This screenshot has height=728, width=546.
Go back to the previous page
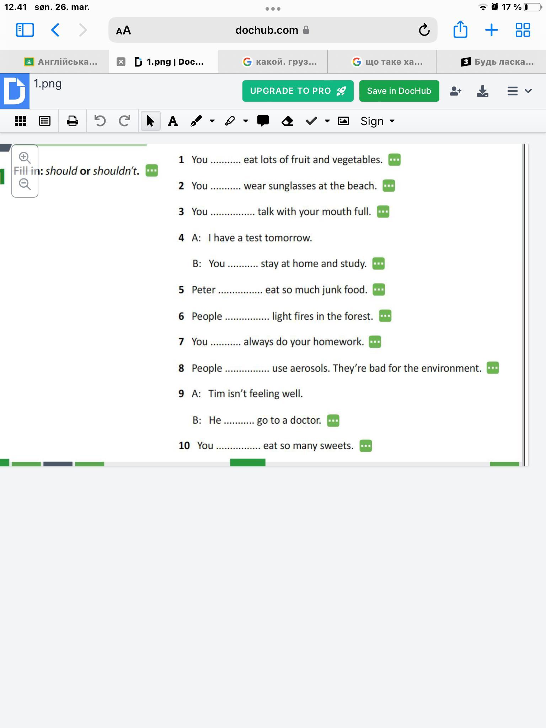coord(55,30)
